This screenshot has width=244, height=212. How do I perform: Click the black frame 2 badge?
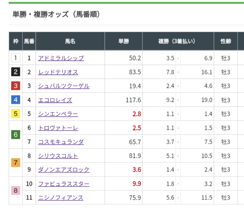click(16, 72)
